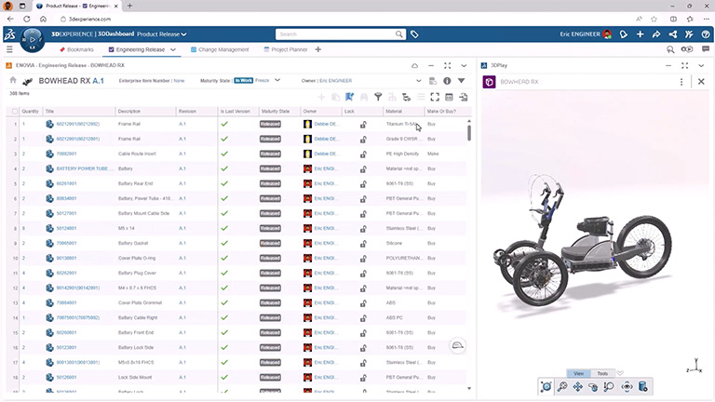Open the information icon in ENOVIA header
The width and height of the screenshot is (715, 402).
(447, 81)
